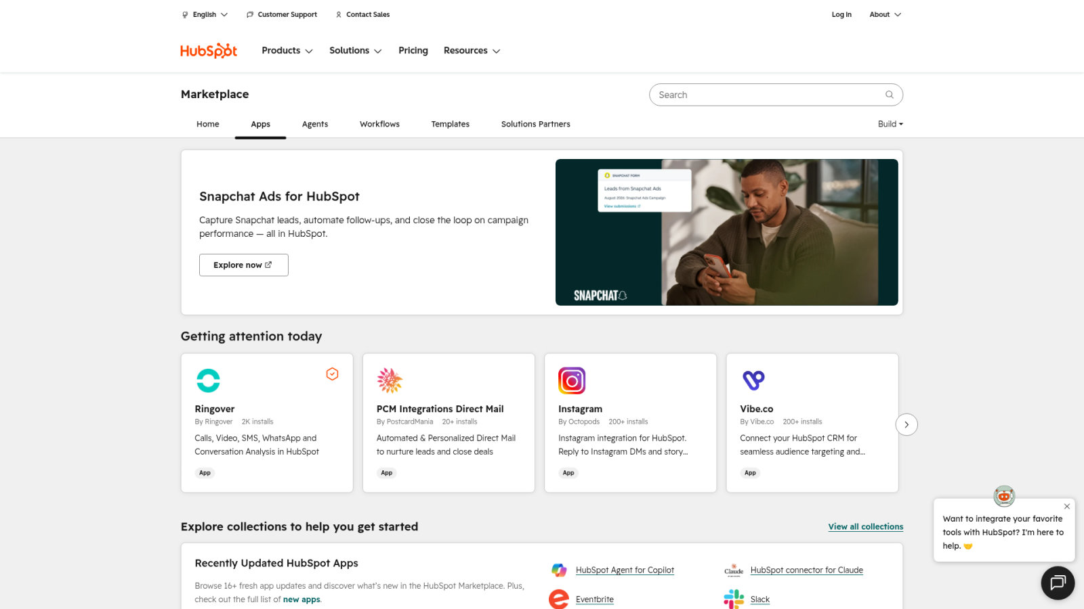
Task: Select the Apps tab
Action: tap(260, 125)
